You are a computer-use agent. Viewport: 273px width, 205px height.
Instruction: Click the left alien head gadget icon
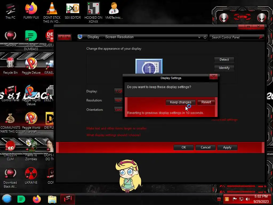pos(224,17)
